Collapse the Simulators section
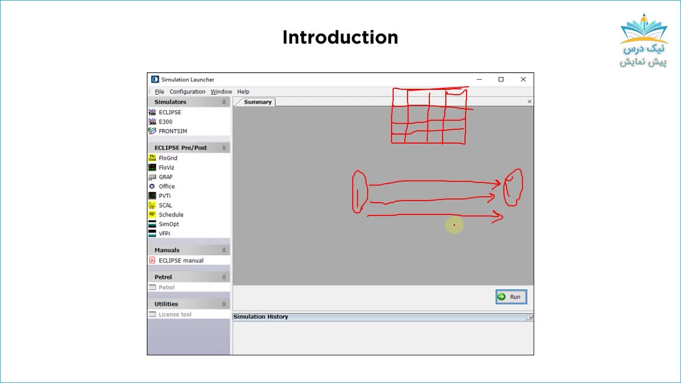Viewport: 681px width, 383px height. click(x=224, y=102)
